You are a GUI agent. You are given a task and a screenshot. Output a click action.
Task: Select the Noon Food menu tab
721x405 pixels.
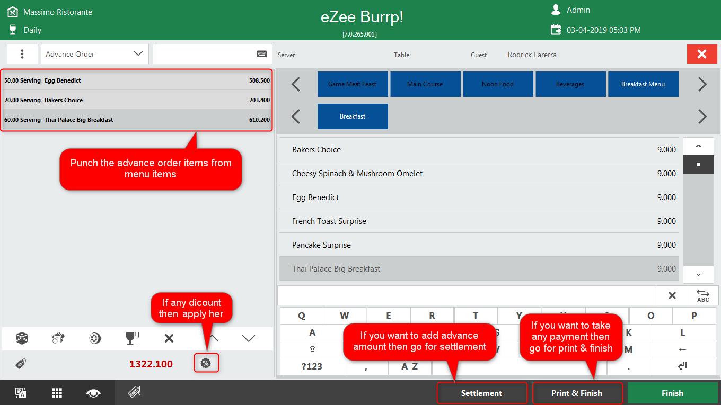(x=498, y=84)
